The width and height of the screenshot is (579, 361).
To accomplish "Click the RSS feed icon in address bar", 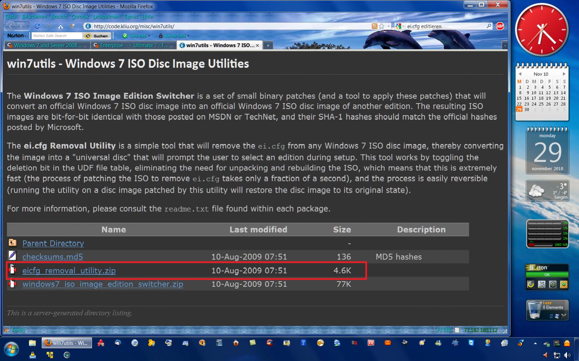I will pyautogui.click(x=374, y=26).
